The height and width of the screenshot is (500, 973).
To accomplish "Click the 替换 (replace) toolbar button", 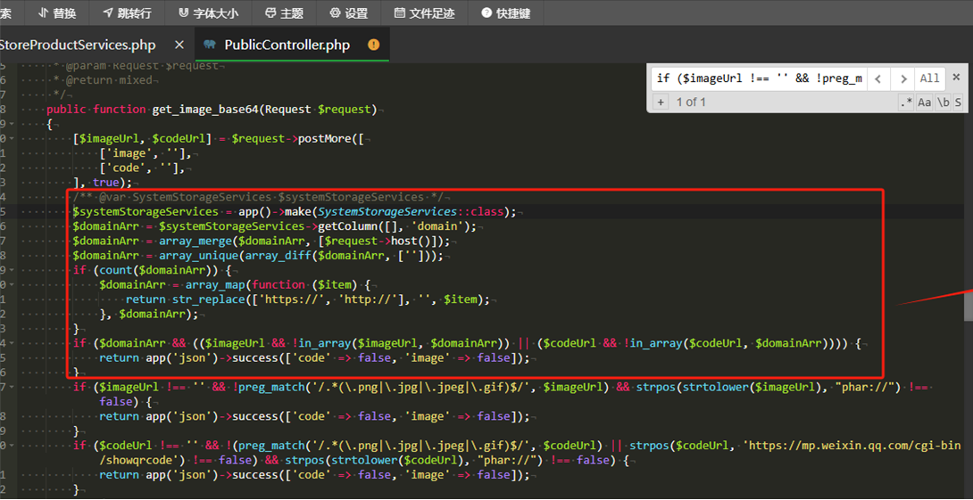I will (57, 13).
